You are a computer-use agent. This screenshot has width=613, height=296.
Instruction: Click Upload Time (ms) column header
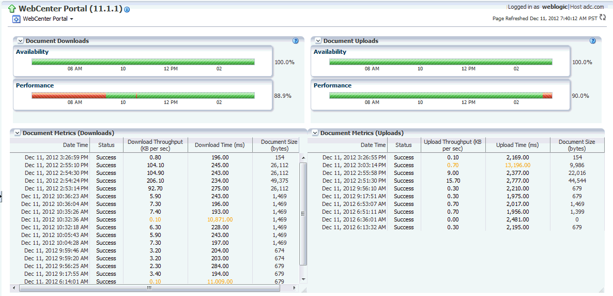(x=517, y=145)
